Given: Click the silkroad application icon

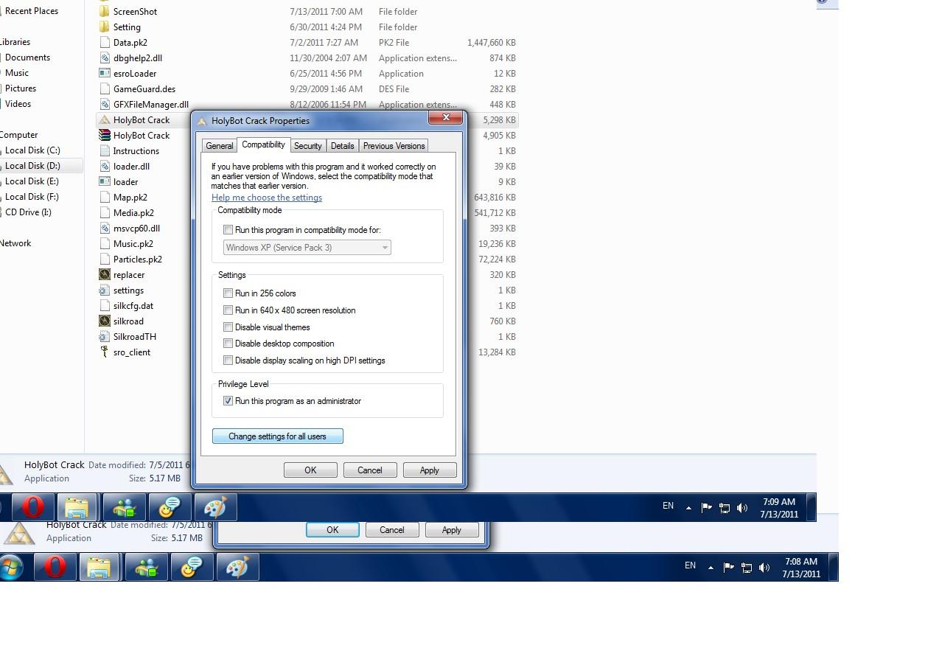Looking at the screenshot, I should pyautogui.click(x=105, y=321).
